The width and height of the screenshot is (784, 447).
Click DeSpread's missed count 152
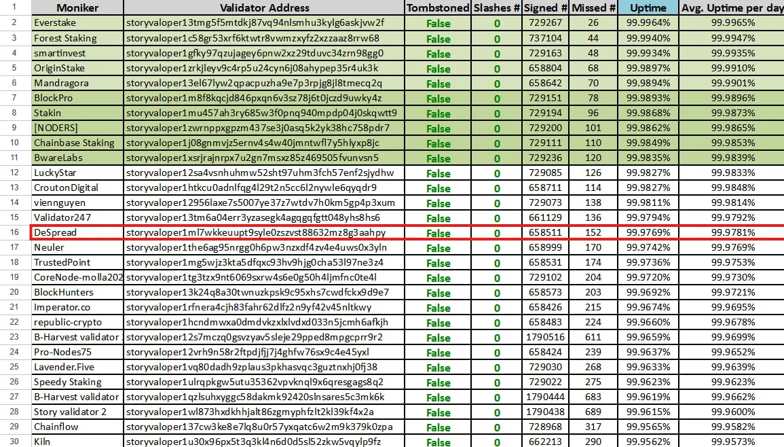coord(593,232)
